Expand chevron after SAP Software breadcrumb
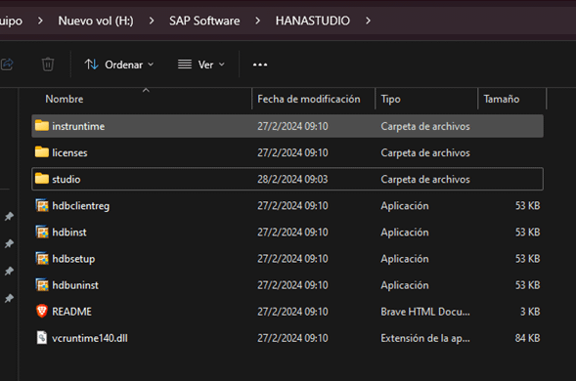Screen dimensions: 576x381 pos(258,21)
